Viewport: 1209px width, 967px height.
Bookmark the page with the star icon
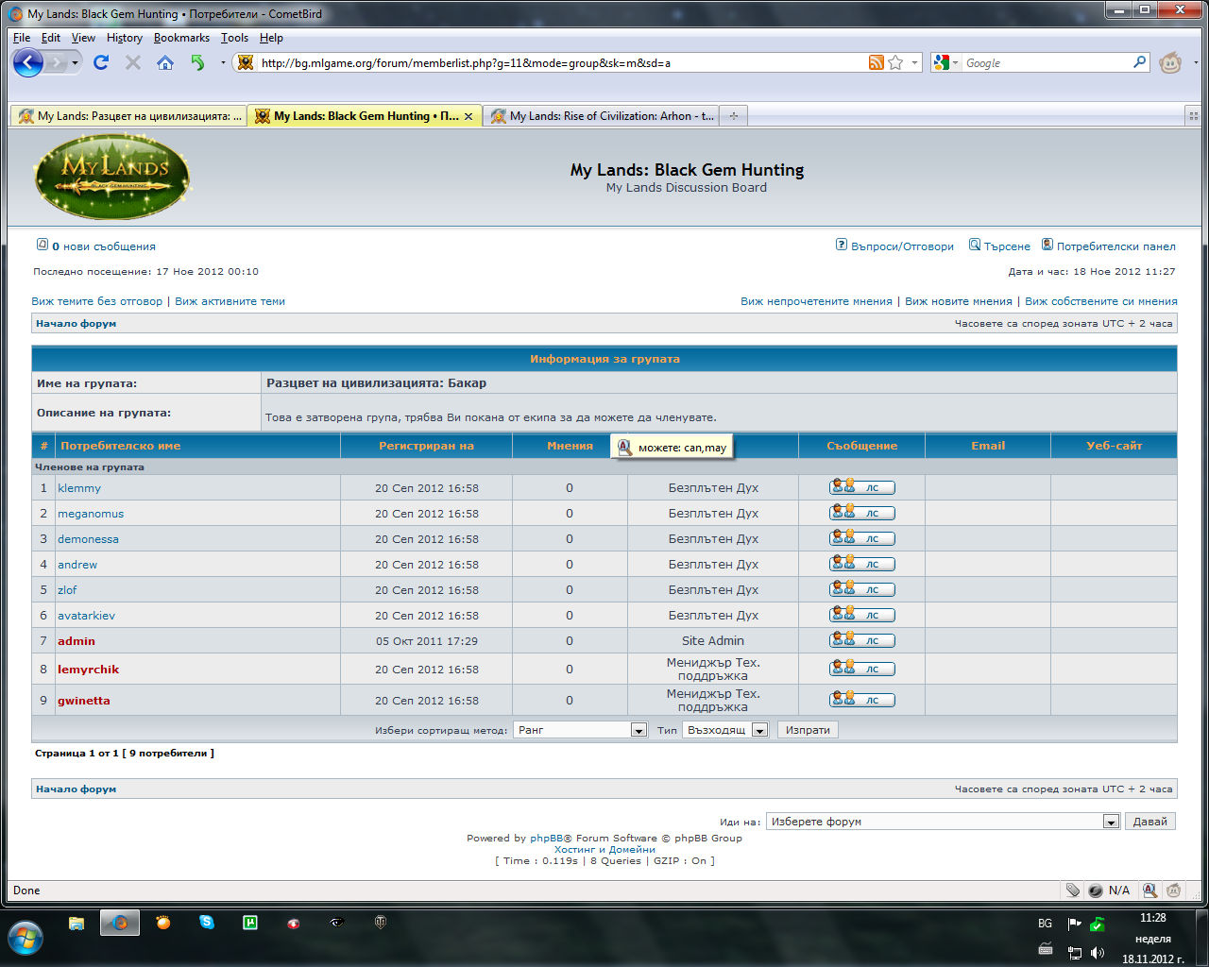pyautogui.click(x=895, y=63)
